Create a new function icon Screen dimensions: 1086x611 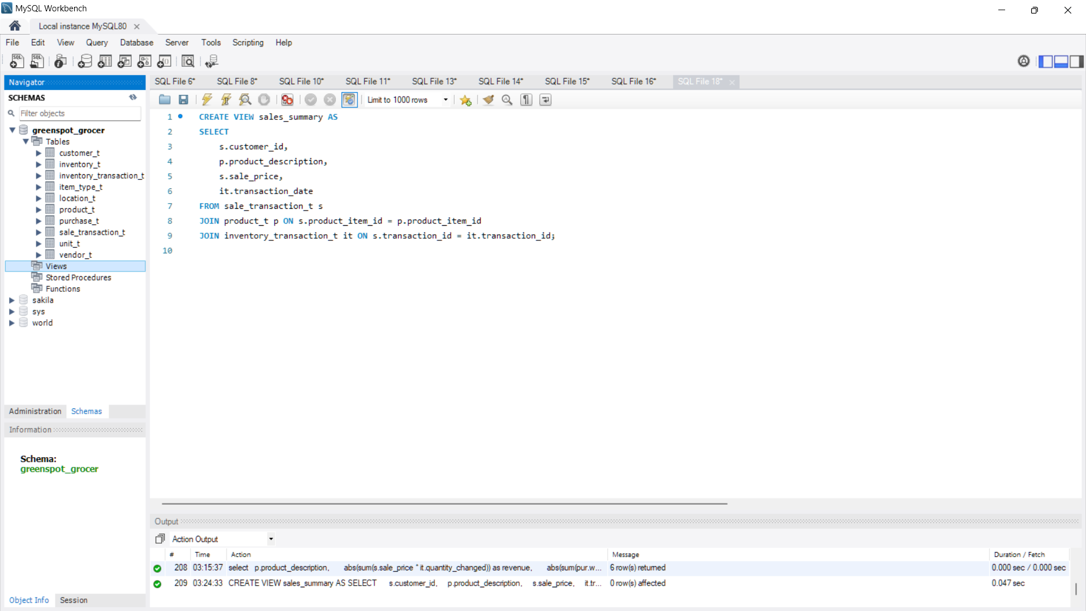(x=164, y=61)
